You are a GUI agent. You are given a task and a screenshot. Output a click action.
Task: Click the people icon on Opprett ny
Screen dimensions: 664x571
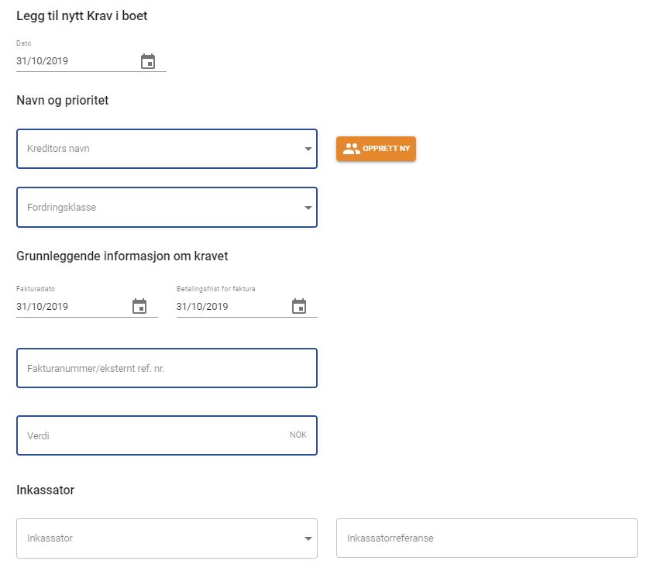[x=352, y=149]
